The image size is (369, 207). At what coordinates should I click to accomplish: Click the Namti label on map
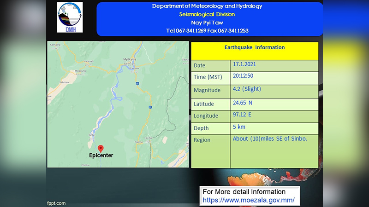pos(89,61)
